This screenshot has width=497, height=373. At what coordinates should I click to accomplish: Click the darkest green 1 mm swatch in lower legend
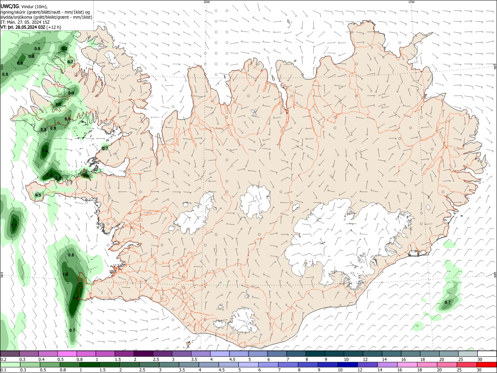pos(89,365)
